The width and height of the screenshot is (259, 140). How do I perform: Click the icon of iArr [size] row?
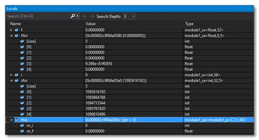22,86
